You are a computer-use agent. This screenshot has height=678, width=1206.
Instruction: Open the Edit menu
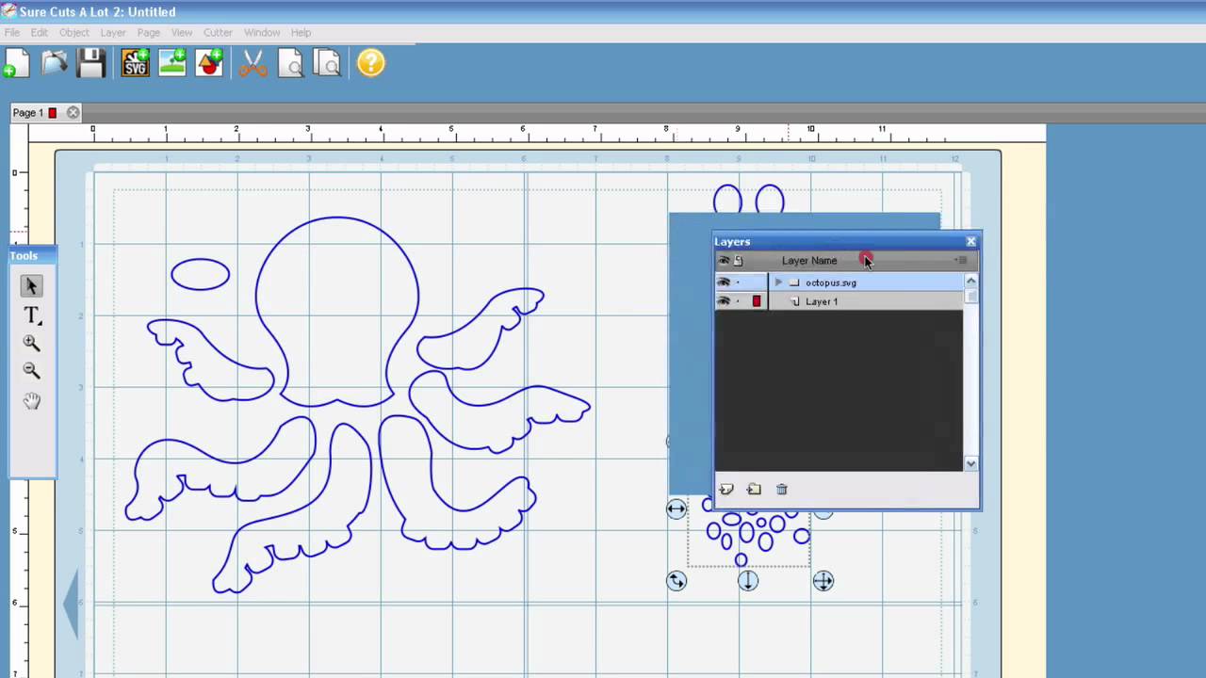[39, 33]
